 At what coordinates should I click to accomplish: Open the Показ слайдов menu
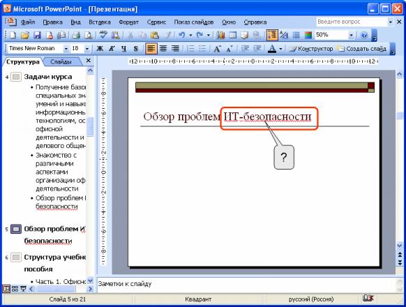click(194, 22)
